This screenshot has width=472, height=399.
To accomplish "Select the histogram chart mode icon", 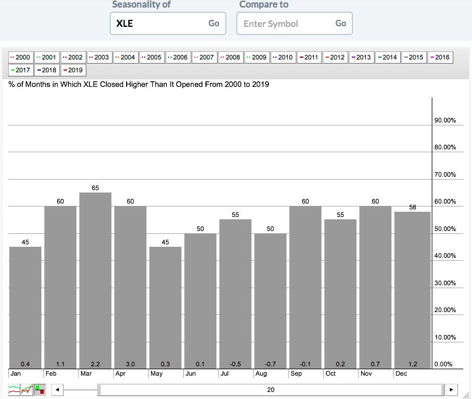I will point(40,390).
